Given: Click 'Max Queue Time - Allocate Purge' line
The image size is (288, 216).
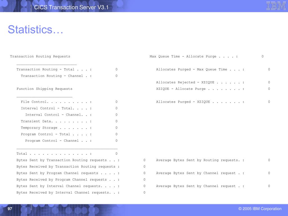Looking at the screenshot, I should click(207, 56).
